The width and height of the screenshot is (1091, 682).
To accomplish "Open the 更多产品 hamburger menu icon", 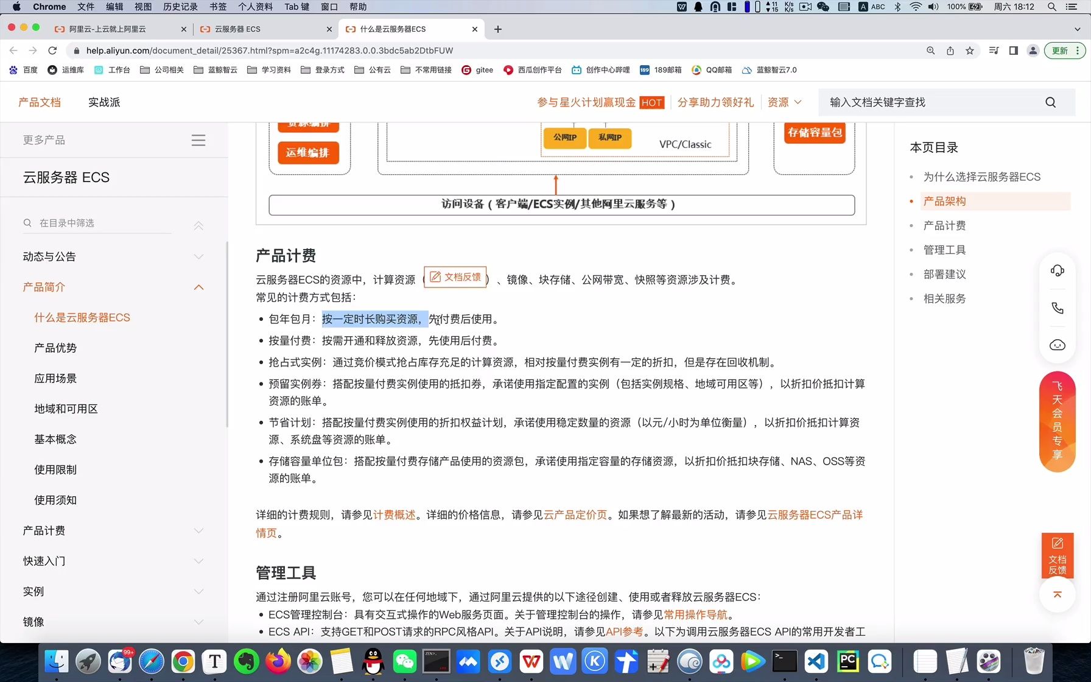I will [198, 140].
